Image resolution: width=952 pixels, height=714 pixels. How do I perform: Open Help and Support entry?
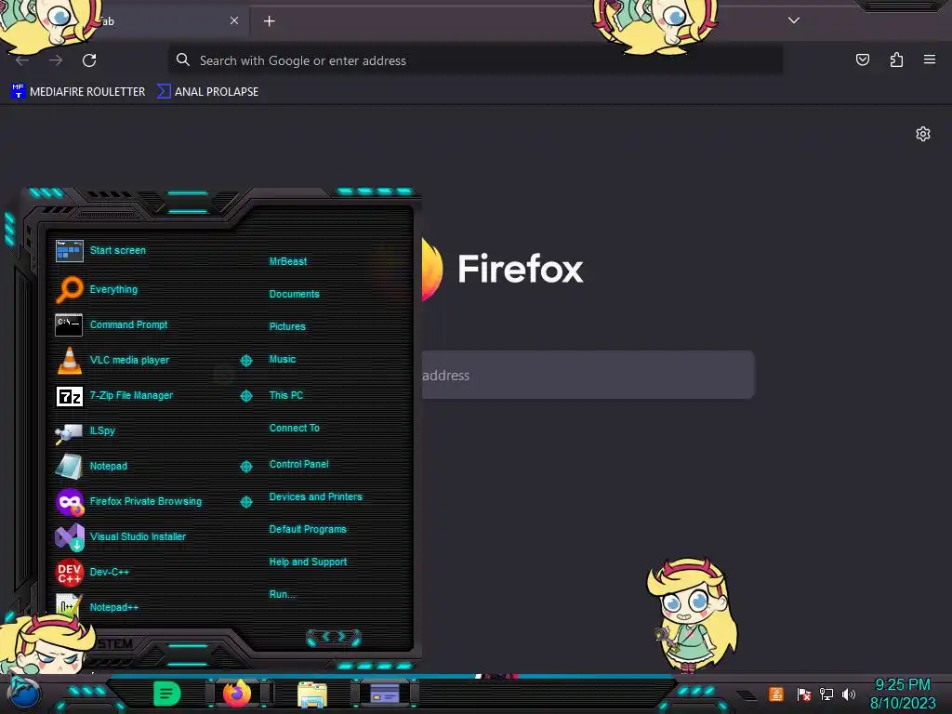click(308, 562)
